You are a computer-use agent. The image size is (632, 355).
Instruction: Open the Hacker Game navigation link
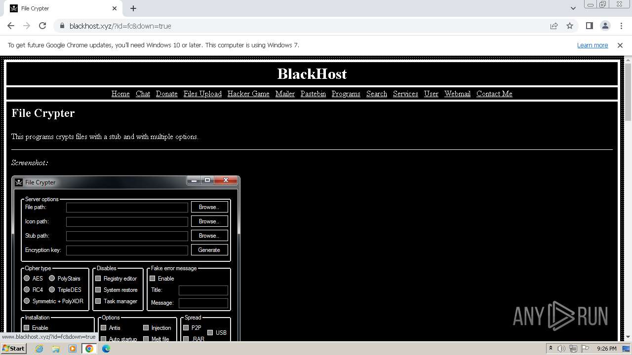[x=248, y=94]
